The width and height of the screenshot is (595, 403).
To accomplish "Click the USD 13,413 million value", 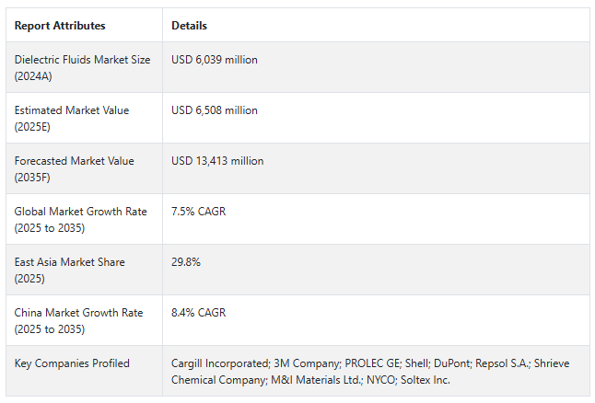I will (217, 161).
